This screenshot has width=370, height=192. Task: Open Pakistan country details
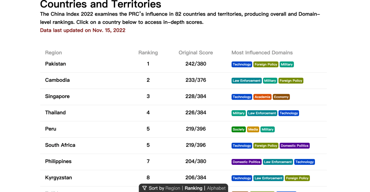pos(55,64)
